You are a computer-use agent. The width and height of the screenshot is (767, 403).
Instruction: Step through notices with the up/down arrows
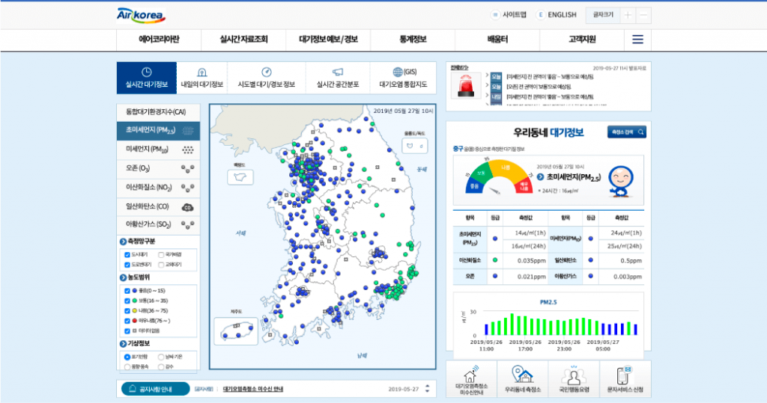(x=427, y=389)
